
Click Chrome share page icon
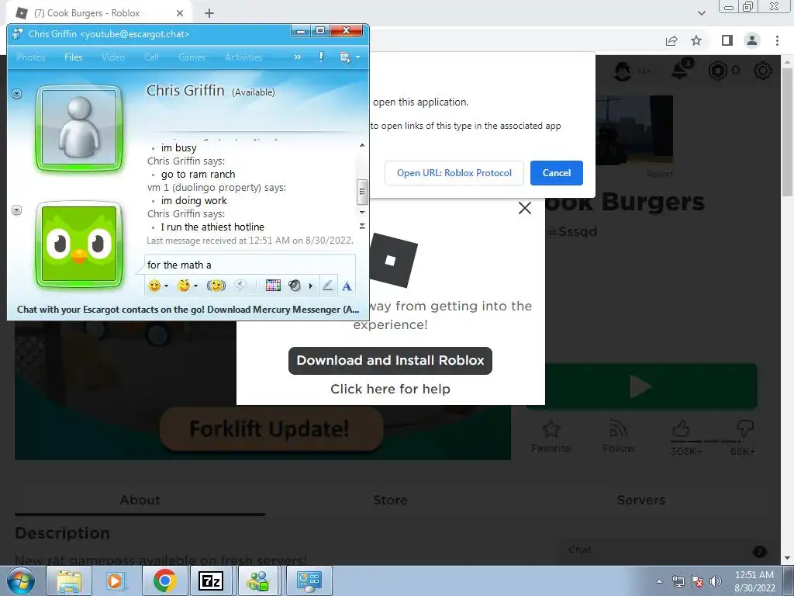tap(671, 40)
